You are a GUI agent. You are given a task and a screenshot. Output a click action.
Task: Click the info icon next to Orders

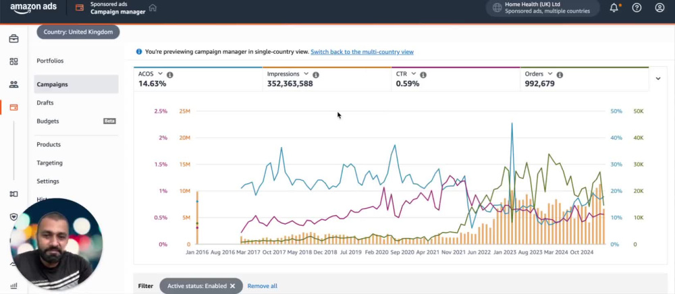[x=560, y=75]
